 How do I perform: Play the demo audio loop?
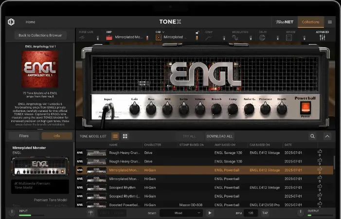click(210, 213)
